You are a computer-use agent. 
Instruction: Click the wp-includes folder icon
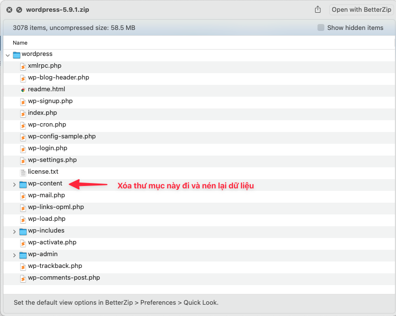(23, 232)
